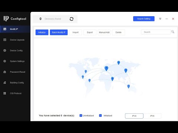The height and width of the screenshot is (133, 178).
Task: Click the Export button
Action: [x=90, y=33]
